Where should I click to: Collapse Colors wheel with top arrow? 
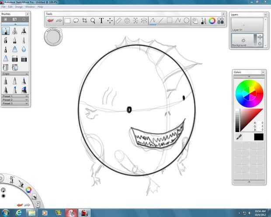(x=249, y=76)
